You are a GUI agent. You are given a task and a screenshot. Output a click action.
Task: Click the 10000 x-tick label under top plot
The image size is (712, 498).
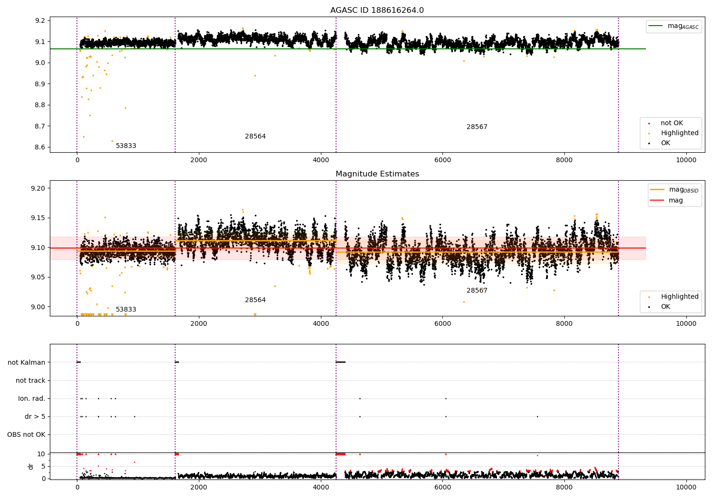click(686, 160)
